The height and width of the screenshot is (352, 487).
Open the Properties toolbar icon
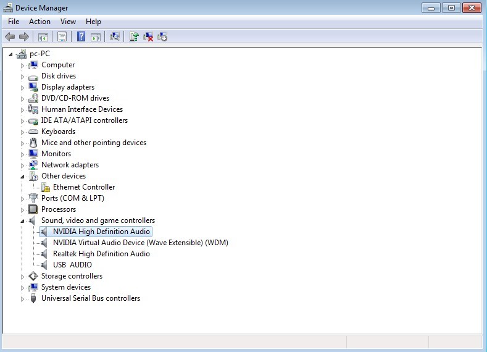[62, 37]
